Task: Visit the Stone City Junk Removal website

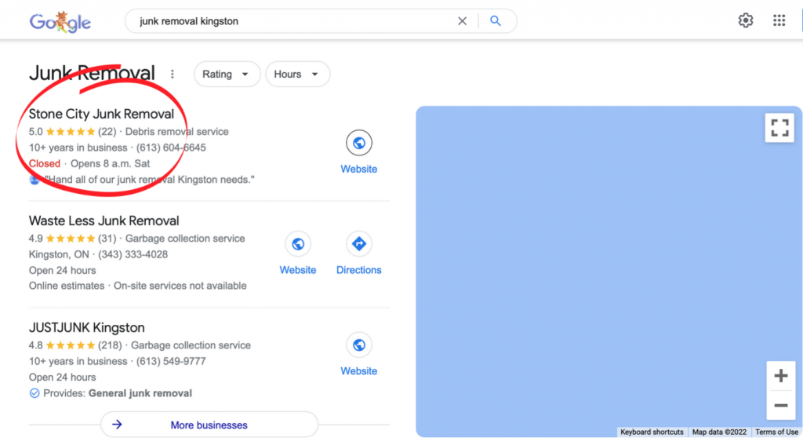Action: coord(359,152)
